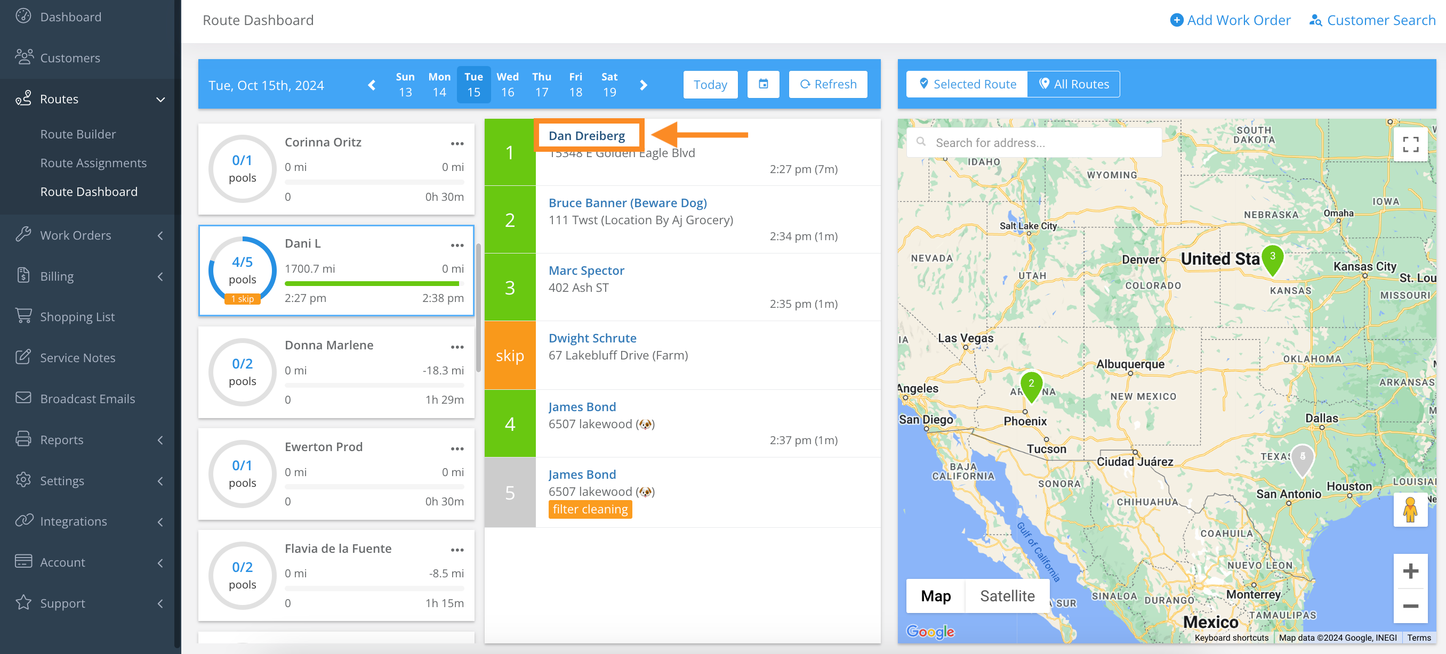Click the Service Notes edit icon

[x=23, y=357]
